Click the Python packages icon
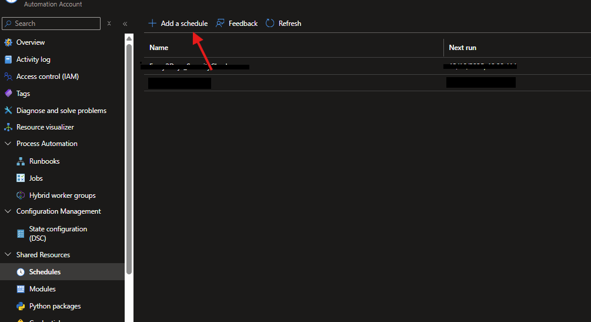The height and width of the screenshot is (322, 591). point(21,306)
